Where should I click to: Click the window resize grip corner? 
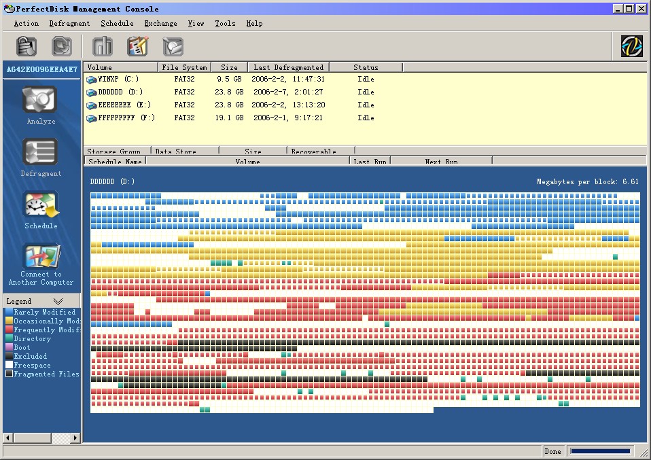pyautogui.click(x=644, y=452)
